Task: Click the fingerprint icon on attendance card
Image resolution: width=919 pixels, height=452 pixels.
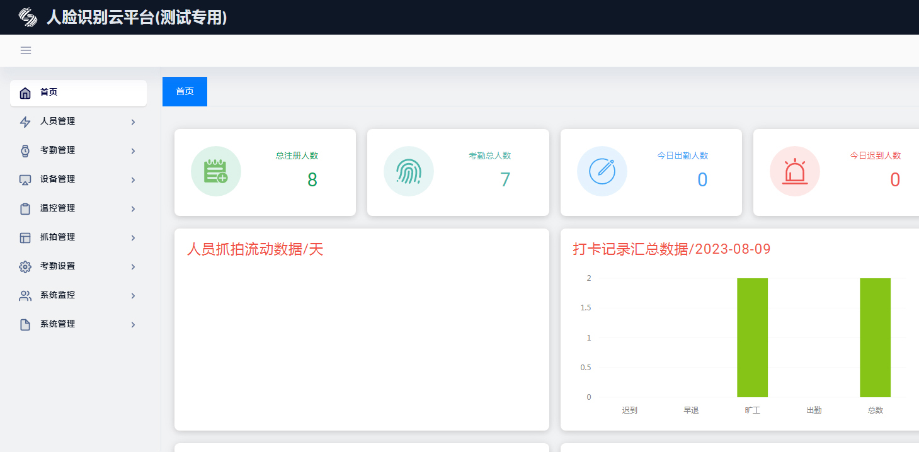Action: 408,171
